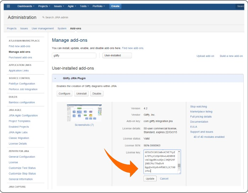Screen dimensions: 248x193
Task: Open the EULA link
Action: tap(193, 127)
